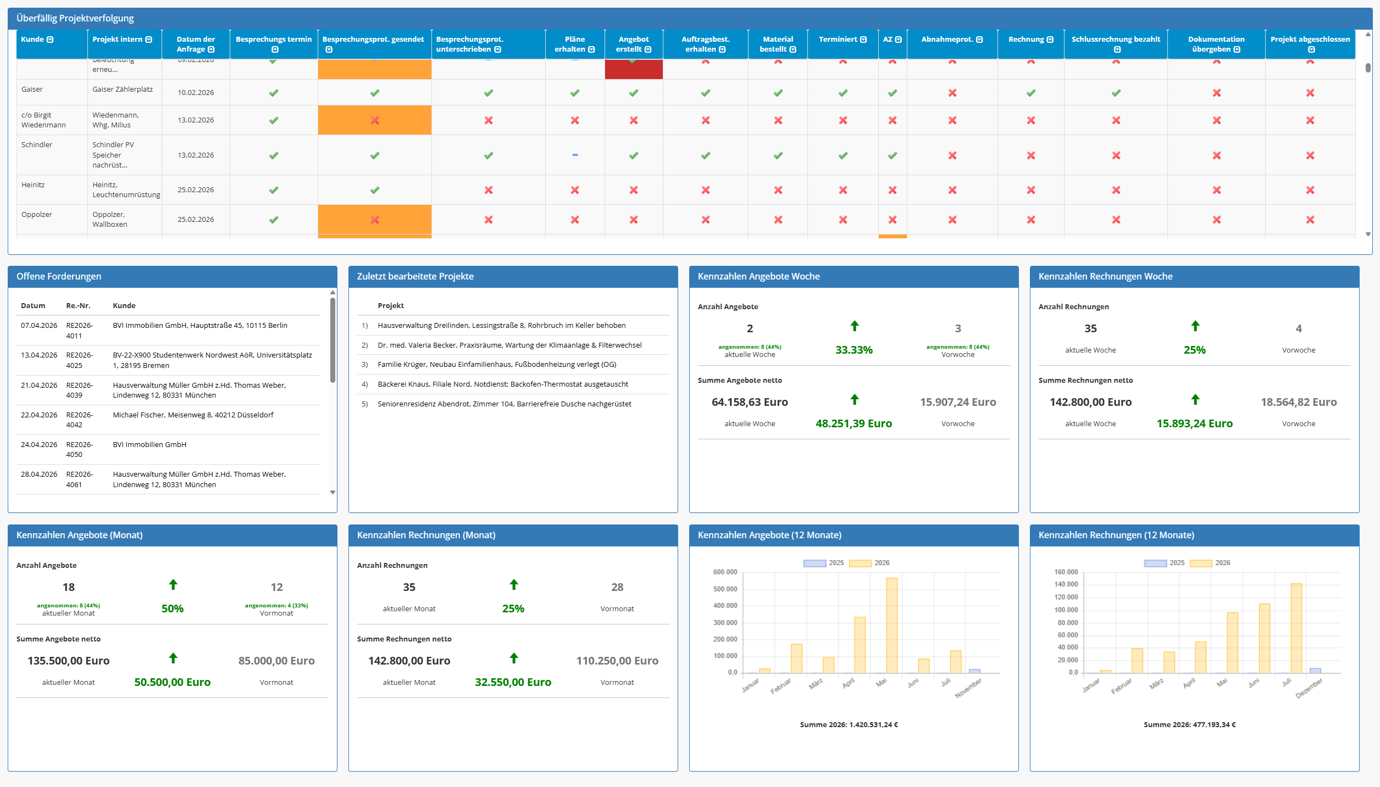Toggle 2026 legend in Angebote 12 Monate chart
The image size is (1380, 787).
point(868,563)
